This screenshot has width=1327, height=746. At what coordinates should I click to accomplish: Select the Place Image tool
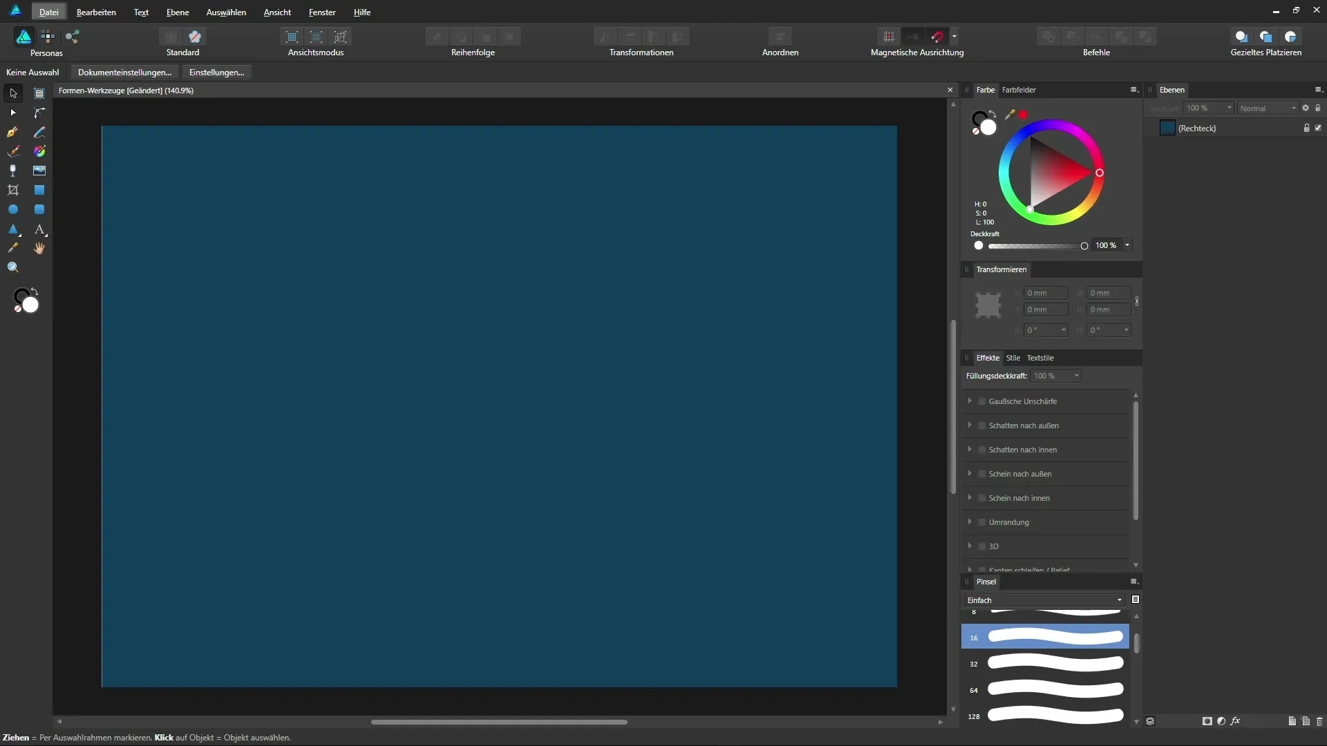[x=39, y=171]
